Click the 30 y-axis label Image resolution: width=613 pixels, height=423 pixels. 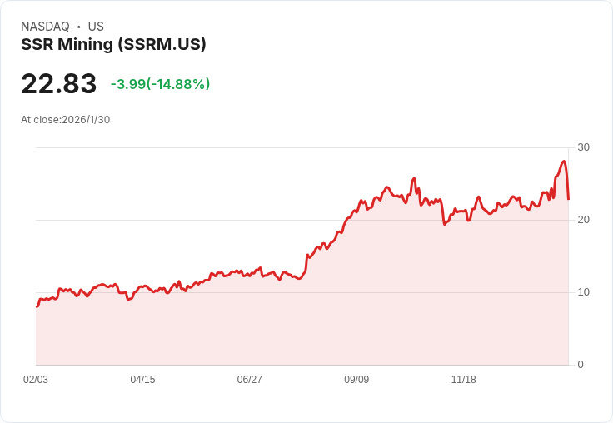pos(583,147)
